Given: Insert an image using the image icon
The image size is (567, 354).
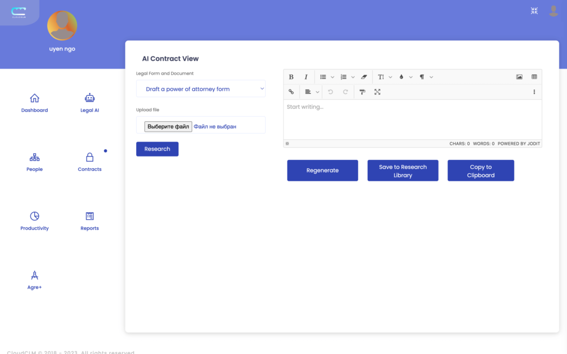Looking at the screenshot, I should [x=519, y=77].
